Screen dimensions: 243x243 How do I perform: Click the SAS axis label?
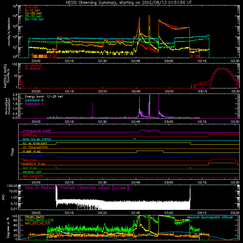[x=3, y=197]
